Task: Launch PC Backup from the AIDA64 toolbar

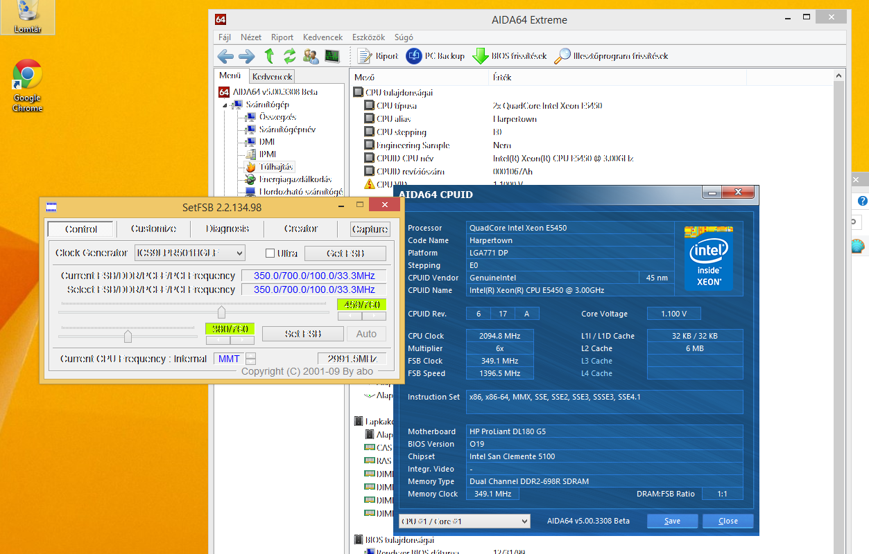Action: pos(435,57)
